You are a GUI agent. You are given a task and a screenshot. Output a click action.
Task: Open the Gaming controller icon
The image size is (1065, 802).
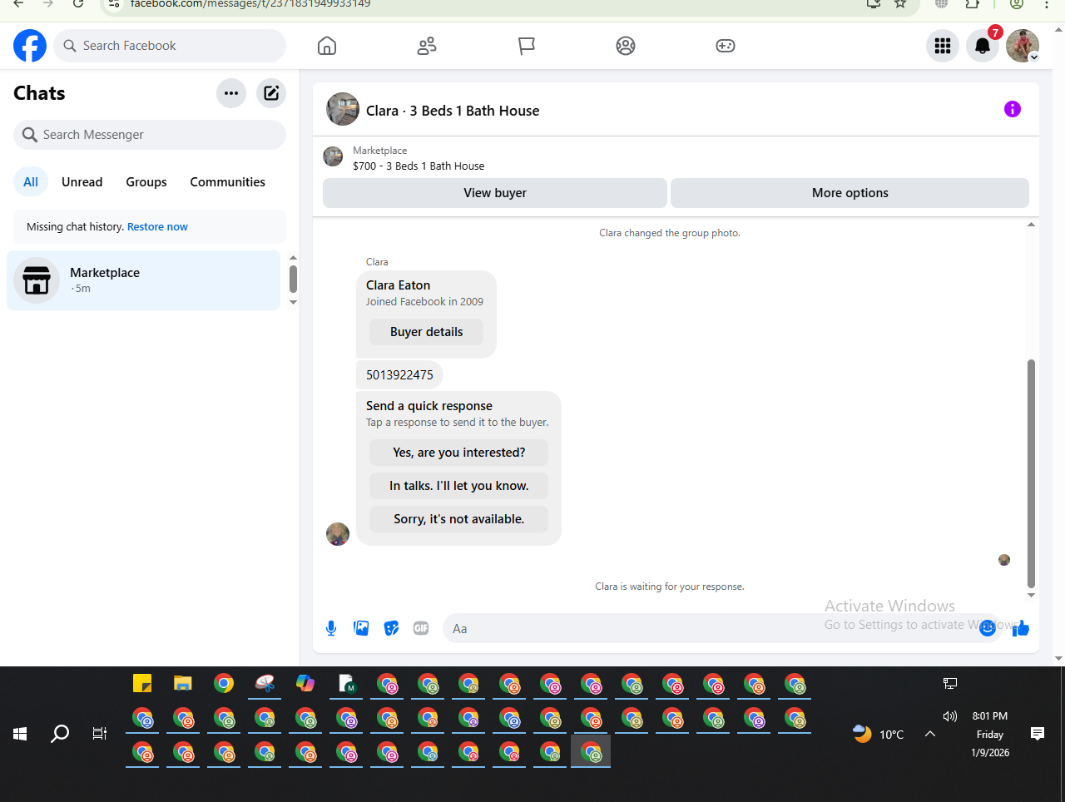(726, 46)
